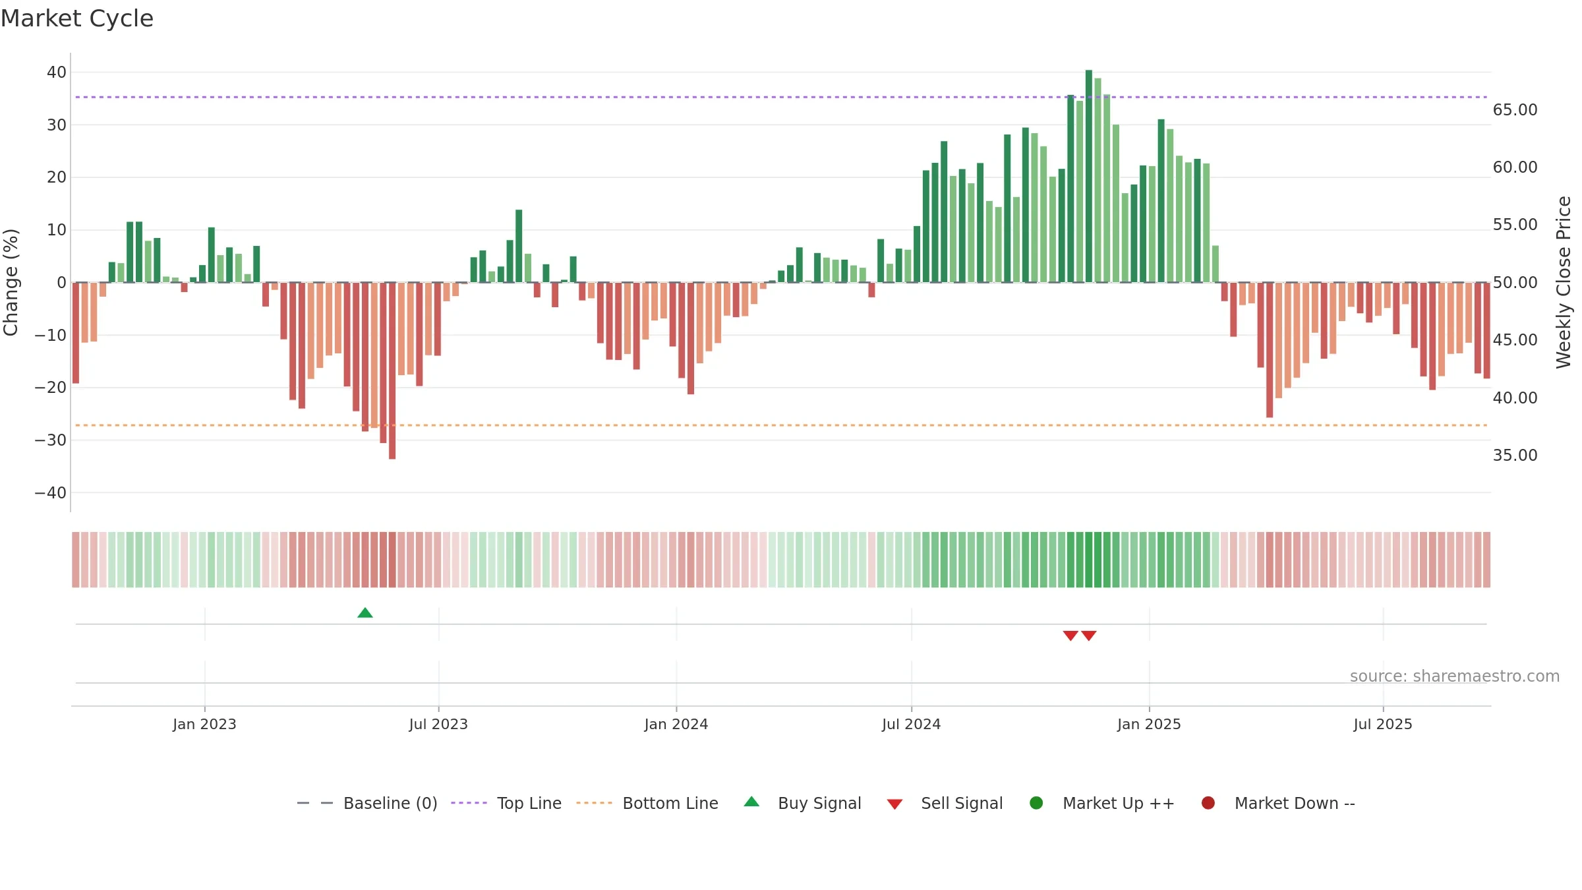Image resolution: width=1582 pixels, height=890 pixels.
Task: Click the red Sell Signal triangle legend icon
Action: (894, 804)
